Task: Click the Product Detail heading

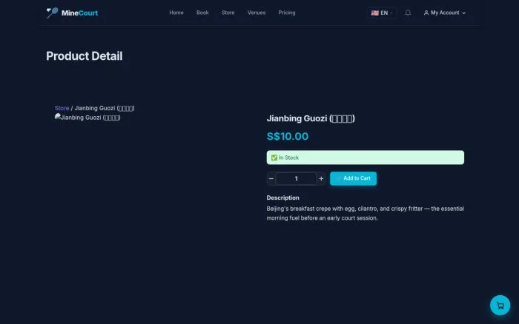Action: click(84, 56)
